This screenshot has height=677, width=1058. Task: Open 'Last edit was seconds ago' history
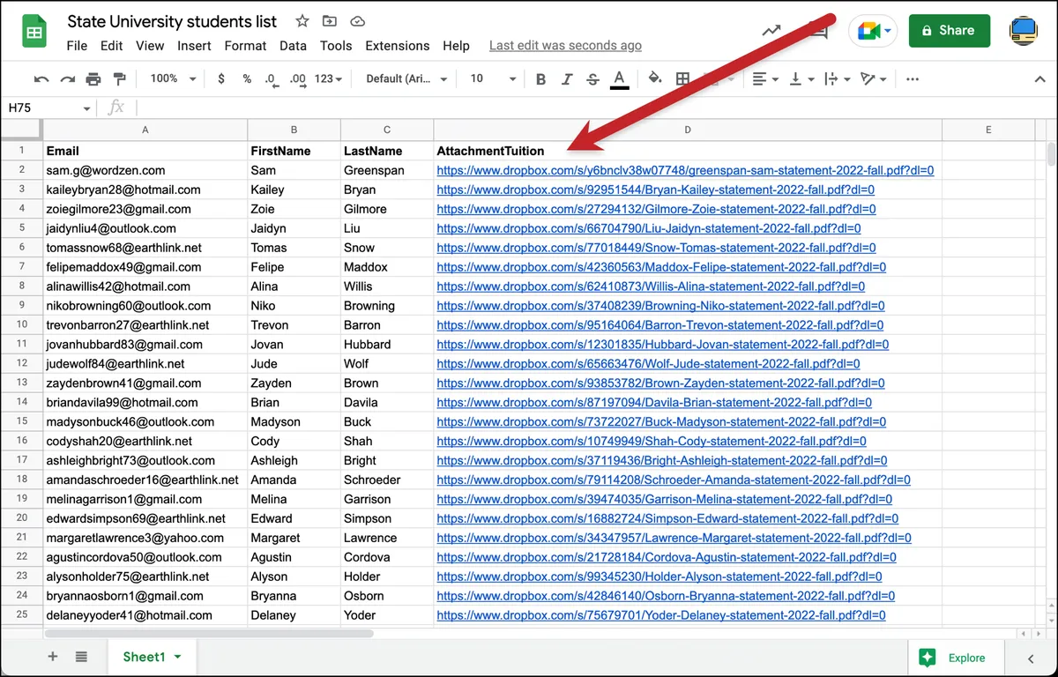point(565,46)
